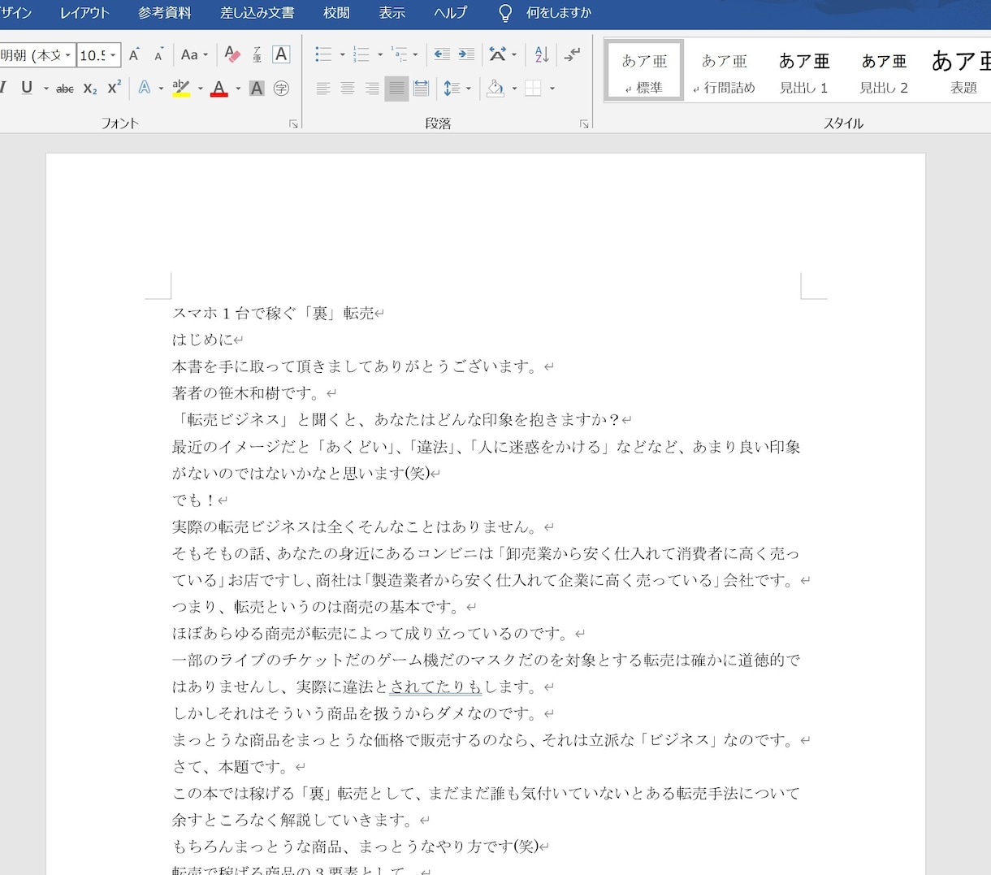
Task: Increase paragraph indent
Action: tap(466, 54)
